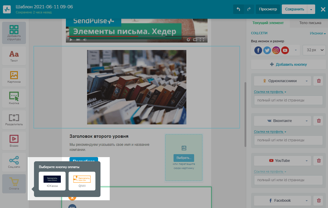Open the Save button dropdown arrow
This screenshot has height=208, width=328.
[311, 9]
